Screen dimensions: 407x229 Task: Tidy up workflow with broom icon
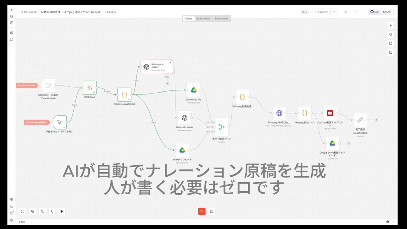point(62,211)
